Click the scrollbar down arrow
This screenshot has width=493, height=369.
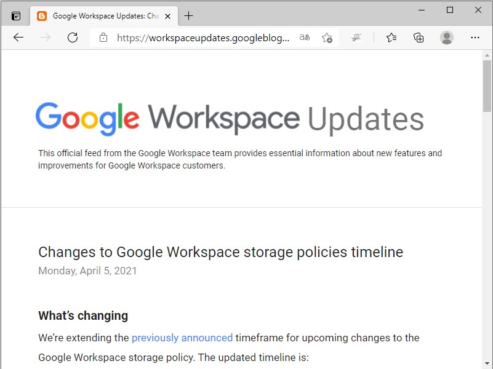coord(486,363)
